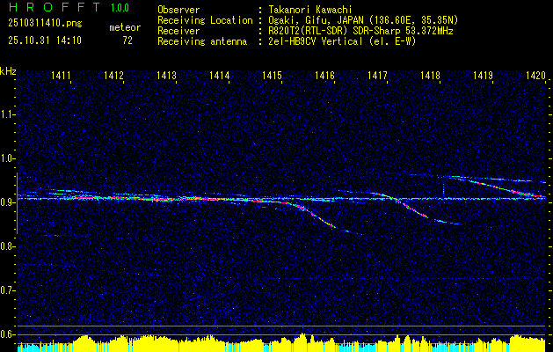This screenshot has height=352, width=553.
Task: Select the 0.9 frequency axis label
Action: [8, 202]
